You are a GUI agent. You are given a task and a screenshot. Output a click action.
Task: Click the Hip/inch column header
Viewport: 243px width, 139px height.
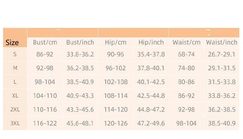(x=151, y=42)
